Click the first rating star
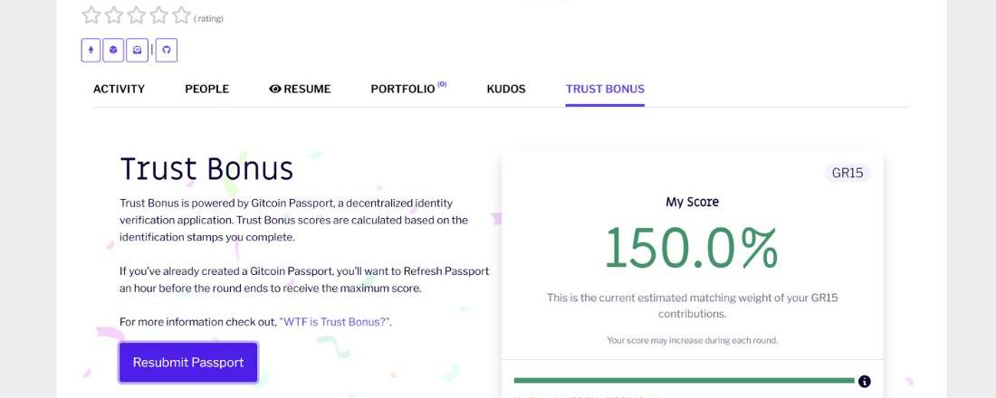996x398 pixels. [x=91, y=15]
